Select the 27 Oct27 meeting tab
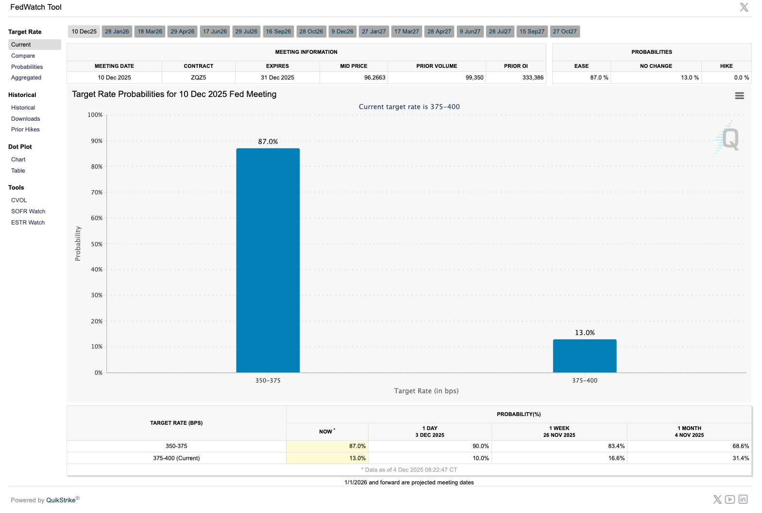This screenshot has height=513, width=762. point(564,32)
